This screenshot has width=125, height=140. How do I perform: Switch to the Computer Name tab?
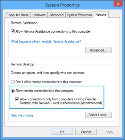18,15
